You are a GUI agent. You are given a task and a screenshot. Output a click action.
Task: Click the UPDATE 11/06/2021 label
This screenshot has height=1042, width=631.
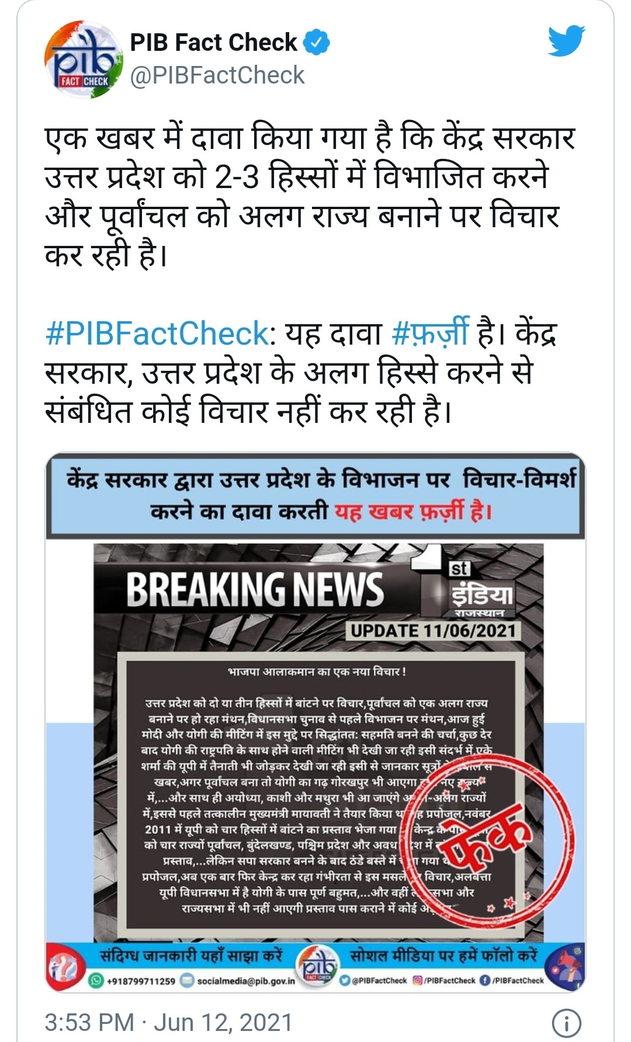pyautogui.click(x=433, y=631)
